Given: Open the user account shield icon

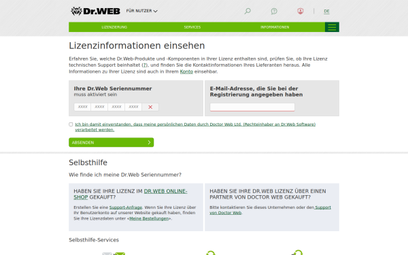Looking at the screenshot, I should (301, 11).
